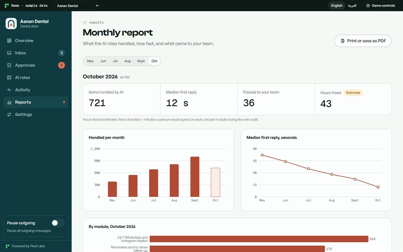This screenshot has height=252, width=403.
Task: Click the By module, October 2026 title
Action: click(112, 227)
